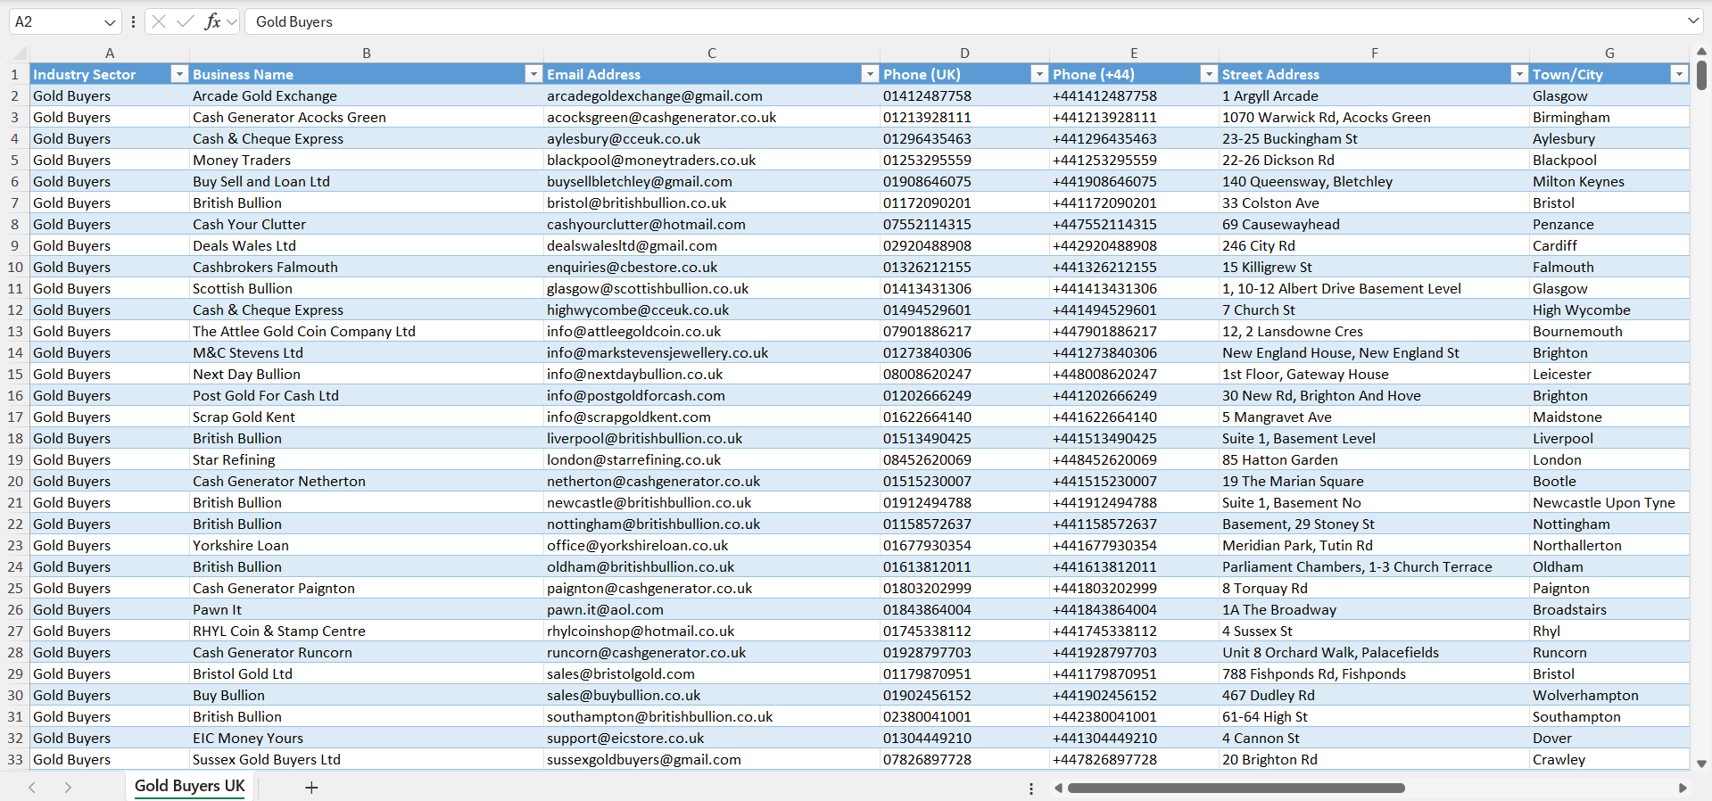Select column G header
Viewport: 1712px width, 801px height.
click(1609, 54)
